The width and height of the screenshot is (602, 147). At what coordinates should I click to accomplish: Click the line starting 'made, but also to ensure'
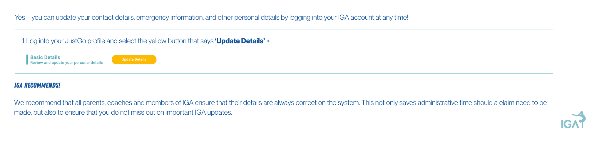[123, 112]
